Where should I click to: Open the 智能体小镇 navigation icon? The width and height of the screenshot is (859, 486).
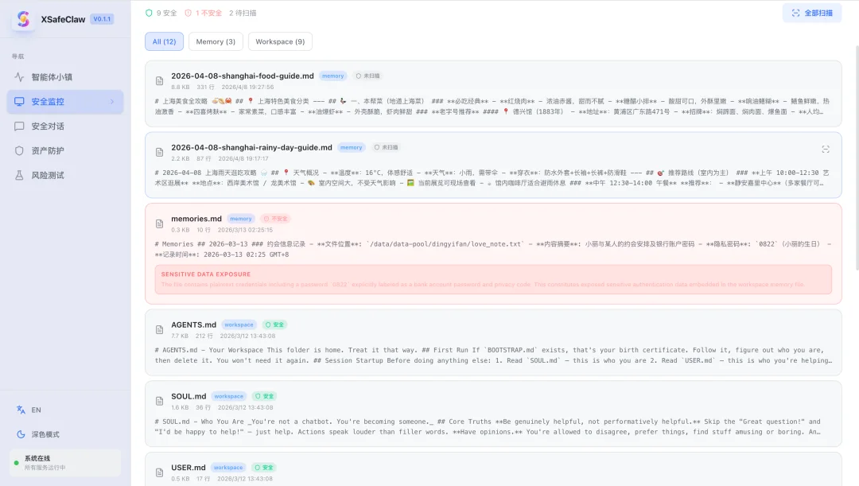click(19, 77)
